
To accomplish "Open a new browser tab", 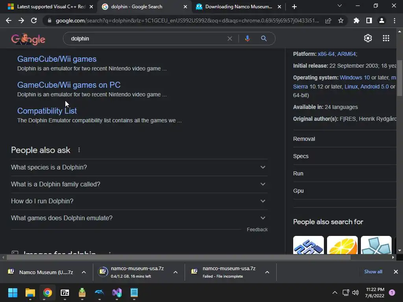I will point(294,7).
